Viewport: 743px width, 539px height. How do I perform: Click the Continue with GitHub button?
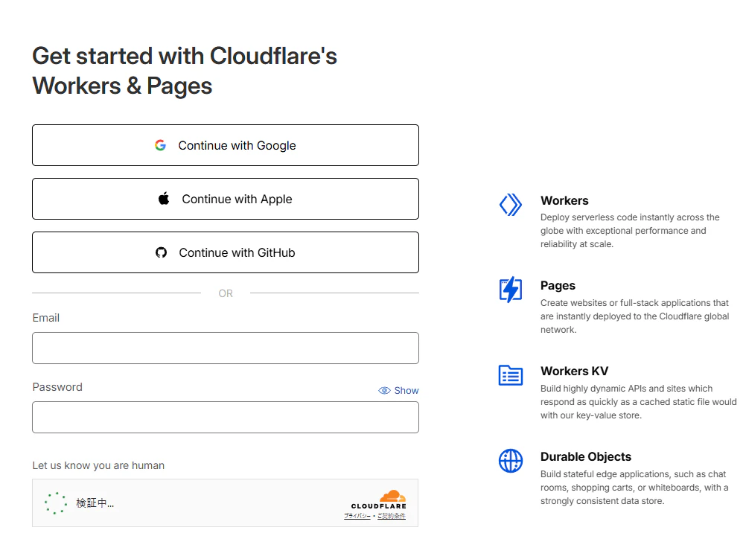(x=226, y=252)
